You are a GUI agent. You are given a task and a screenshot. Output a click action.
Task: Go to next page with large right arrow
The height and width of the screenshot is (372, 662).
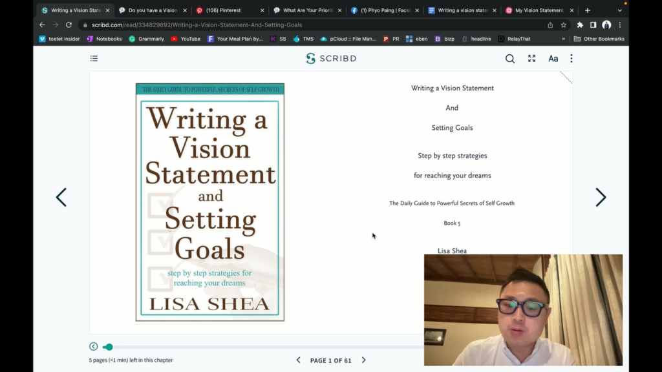601,197
